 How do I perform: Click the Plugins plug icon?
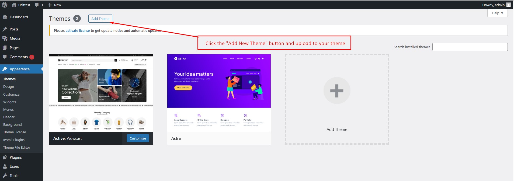[5, 157]
